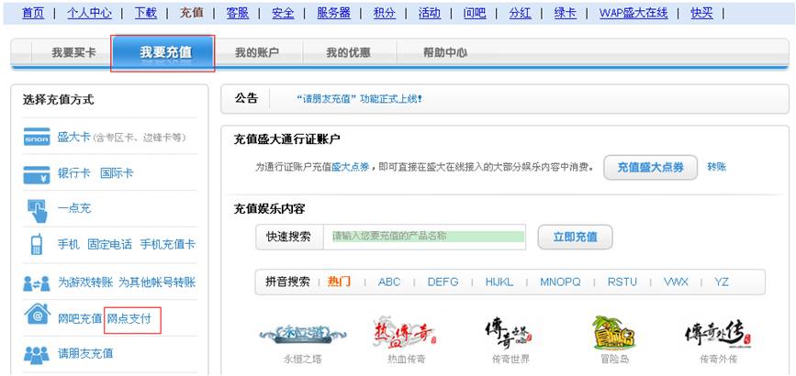This screenshot has height=376, width=796.
Task: Choose 固定电话 recharge option
Action: pos(109,245)
